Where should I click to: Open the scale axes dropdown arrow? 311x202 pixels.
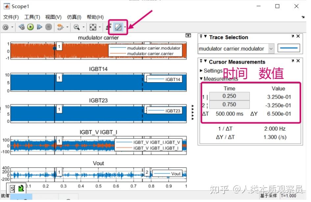100,27
